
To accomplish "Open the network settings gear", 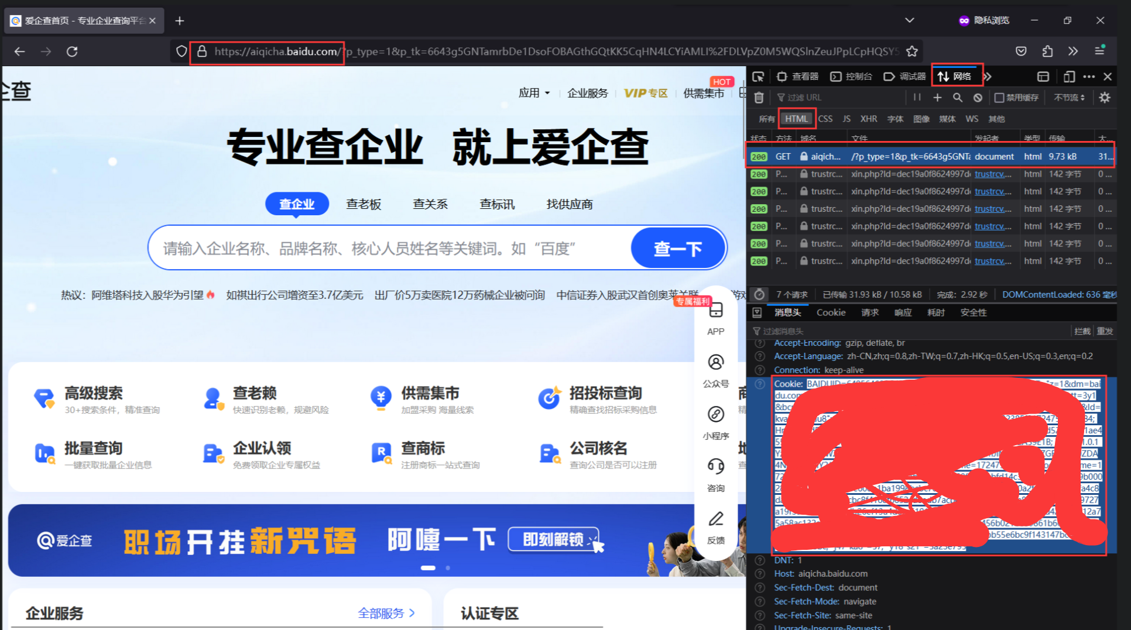I will point(1105,97).
